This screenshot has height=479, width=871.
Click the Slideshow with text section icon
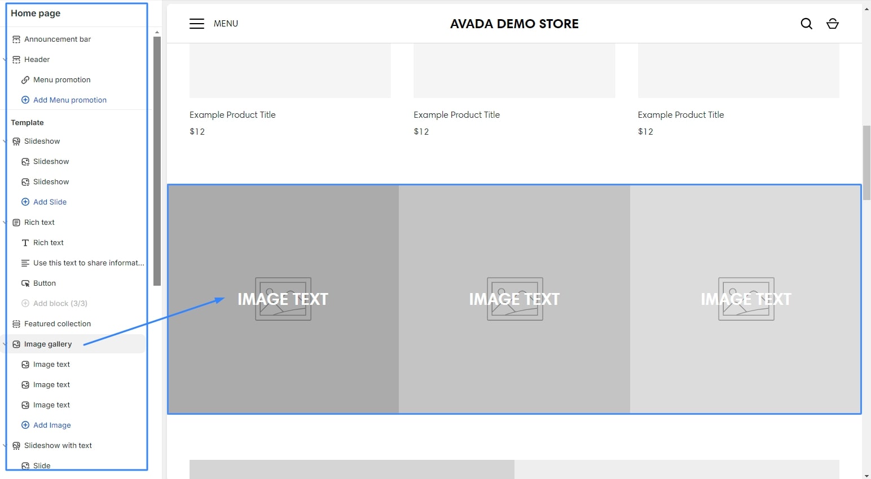[16, 446]
